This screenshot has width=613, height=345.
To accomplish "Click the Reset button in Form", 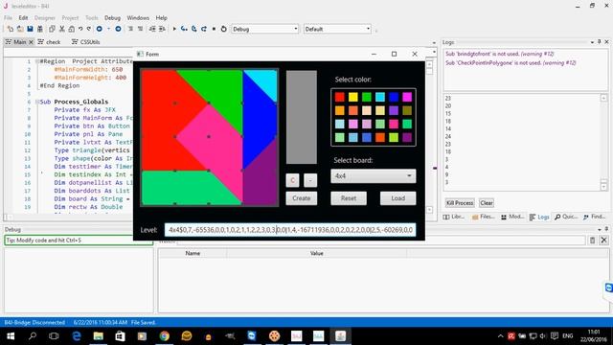I will (x=349, y=198).
